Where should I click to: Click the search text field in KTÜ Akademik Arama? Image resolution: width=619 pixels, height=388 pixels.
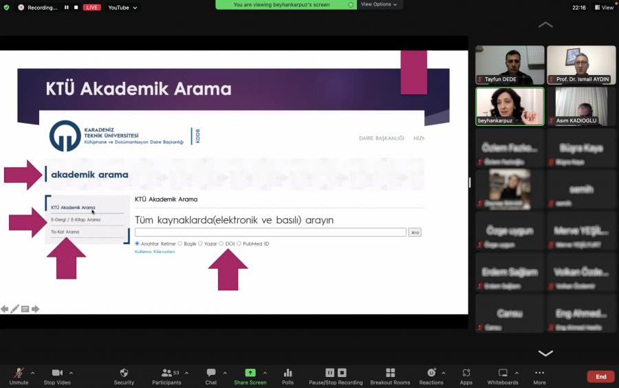coord(270,232)
